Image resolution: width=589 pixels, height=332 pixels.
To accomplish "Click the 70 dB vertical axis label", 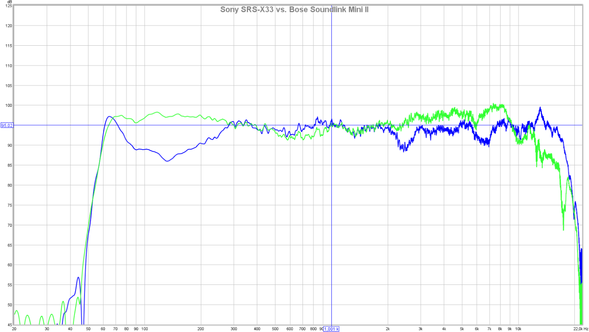I will pyautogui.click(x=10, y=225).
